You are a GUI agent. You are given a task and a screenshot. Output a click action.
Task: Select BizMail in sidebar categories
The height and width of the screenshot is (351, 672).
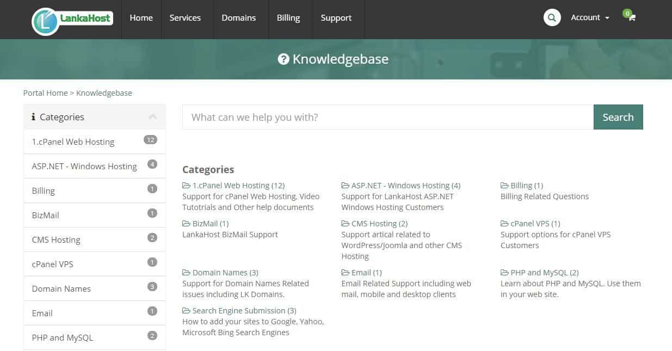coord(95,215)
